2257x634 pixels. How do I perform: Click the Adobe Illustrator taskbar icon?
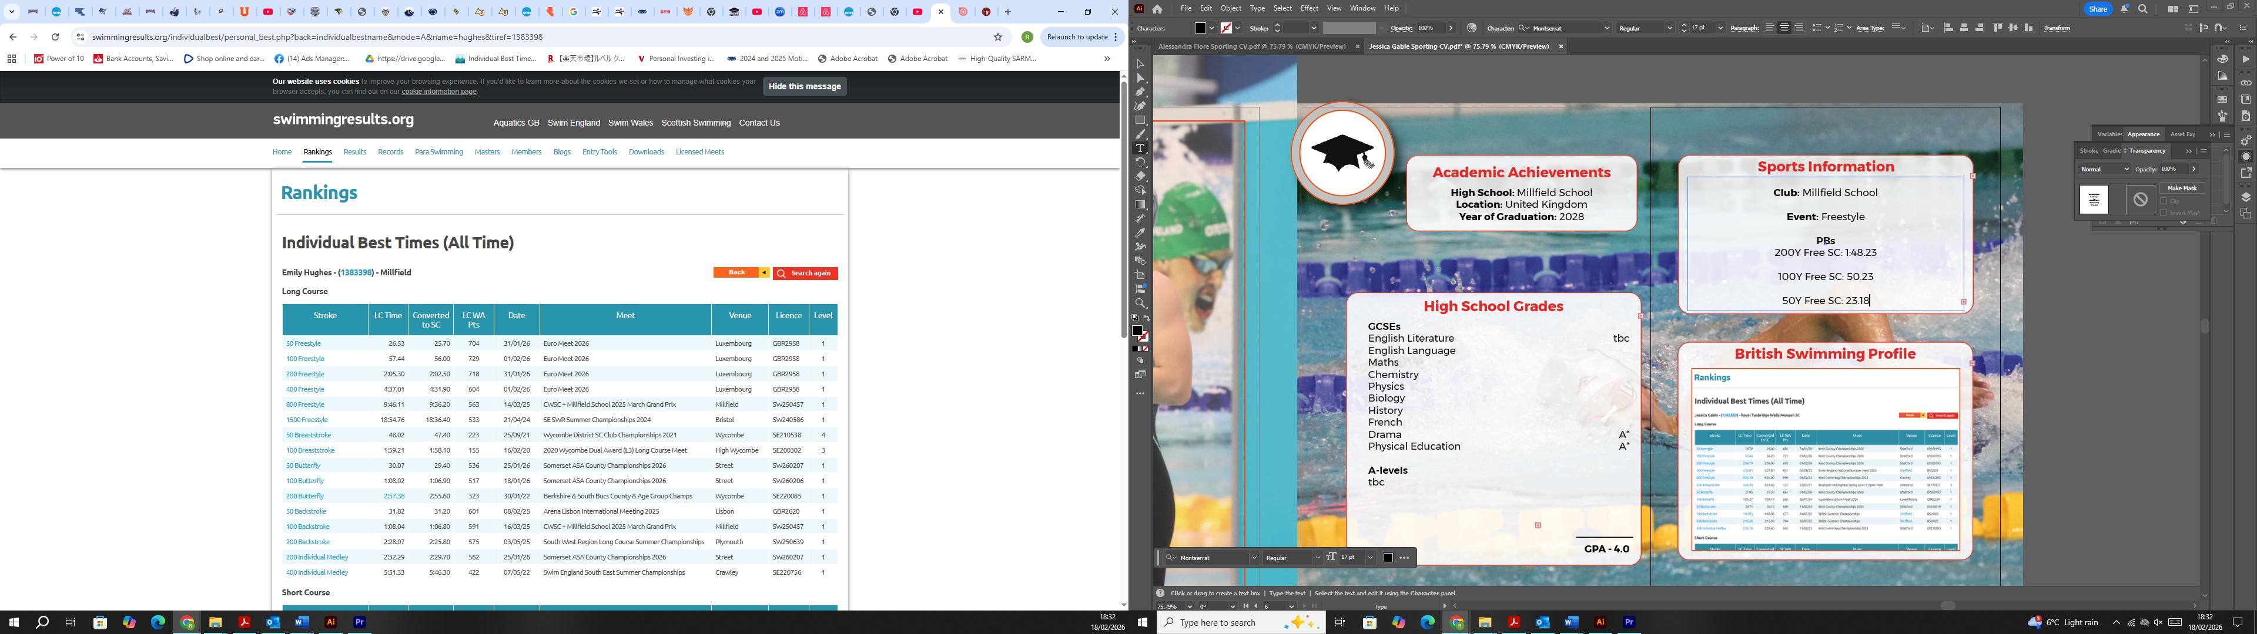[1600, 623]
